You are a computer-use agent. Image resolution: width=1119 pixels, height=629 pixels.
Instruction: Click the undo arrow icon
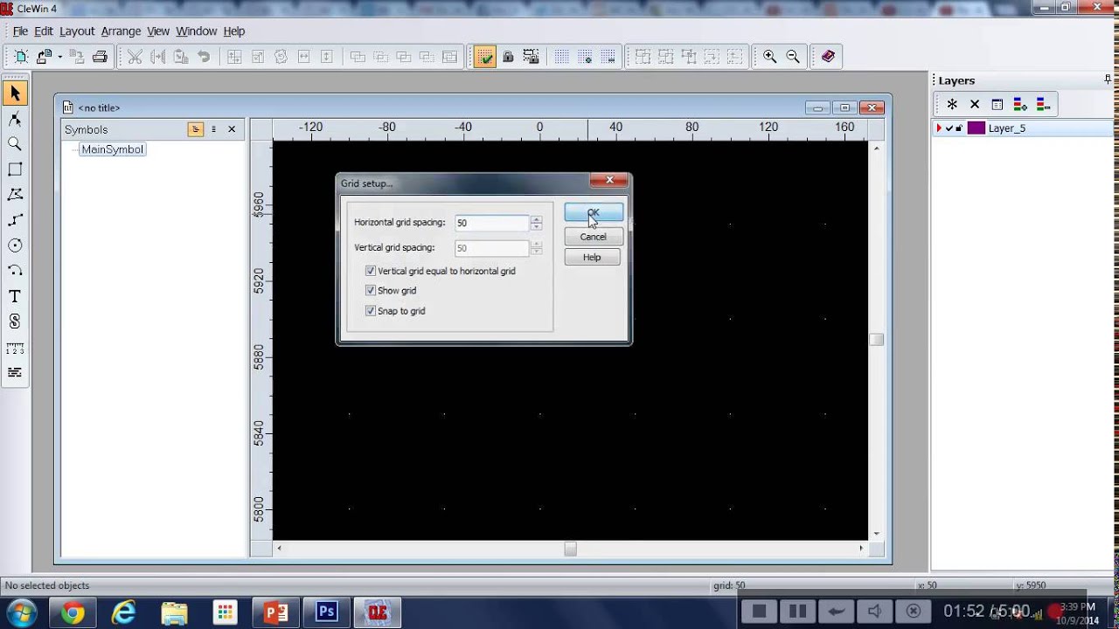click(204, 57)
